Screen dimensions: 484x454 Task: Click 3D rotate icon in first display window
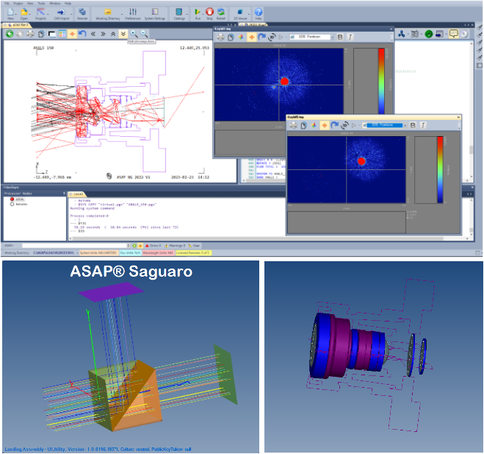[272, 37]
